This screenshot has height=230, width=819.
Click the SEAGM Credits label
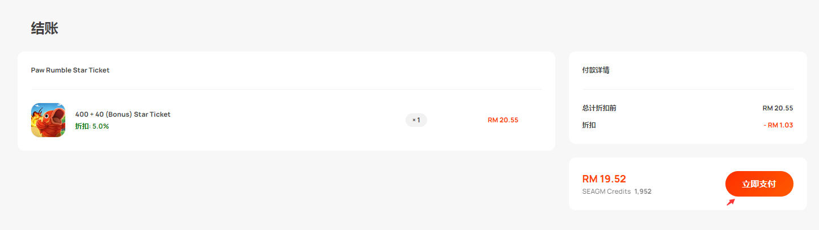[x=606, y=191]
